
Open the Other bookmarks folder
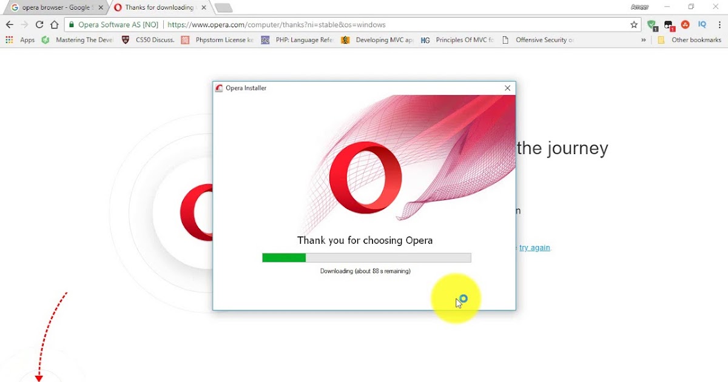pos(689,40)
